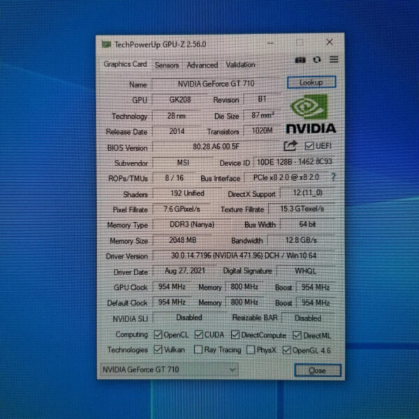The width and height of the screenshot is (419, 419).
Task: Toggle the OpenCL checkbox
Action: [158, 335]
